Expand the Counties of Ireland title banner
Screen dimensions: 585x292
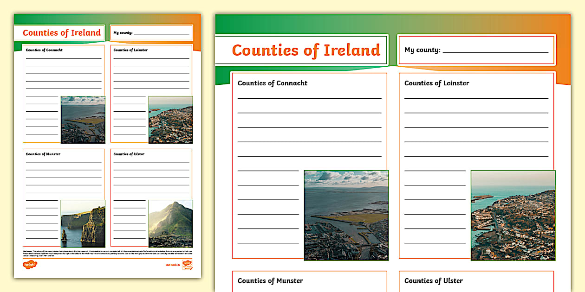tap(307, 50)
